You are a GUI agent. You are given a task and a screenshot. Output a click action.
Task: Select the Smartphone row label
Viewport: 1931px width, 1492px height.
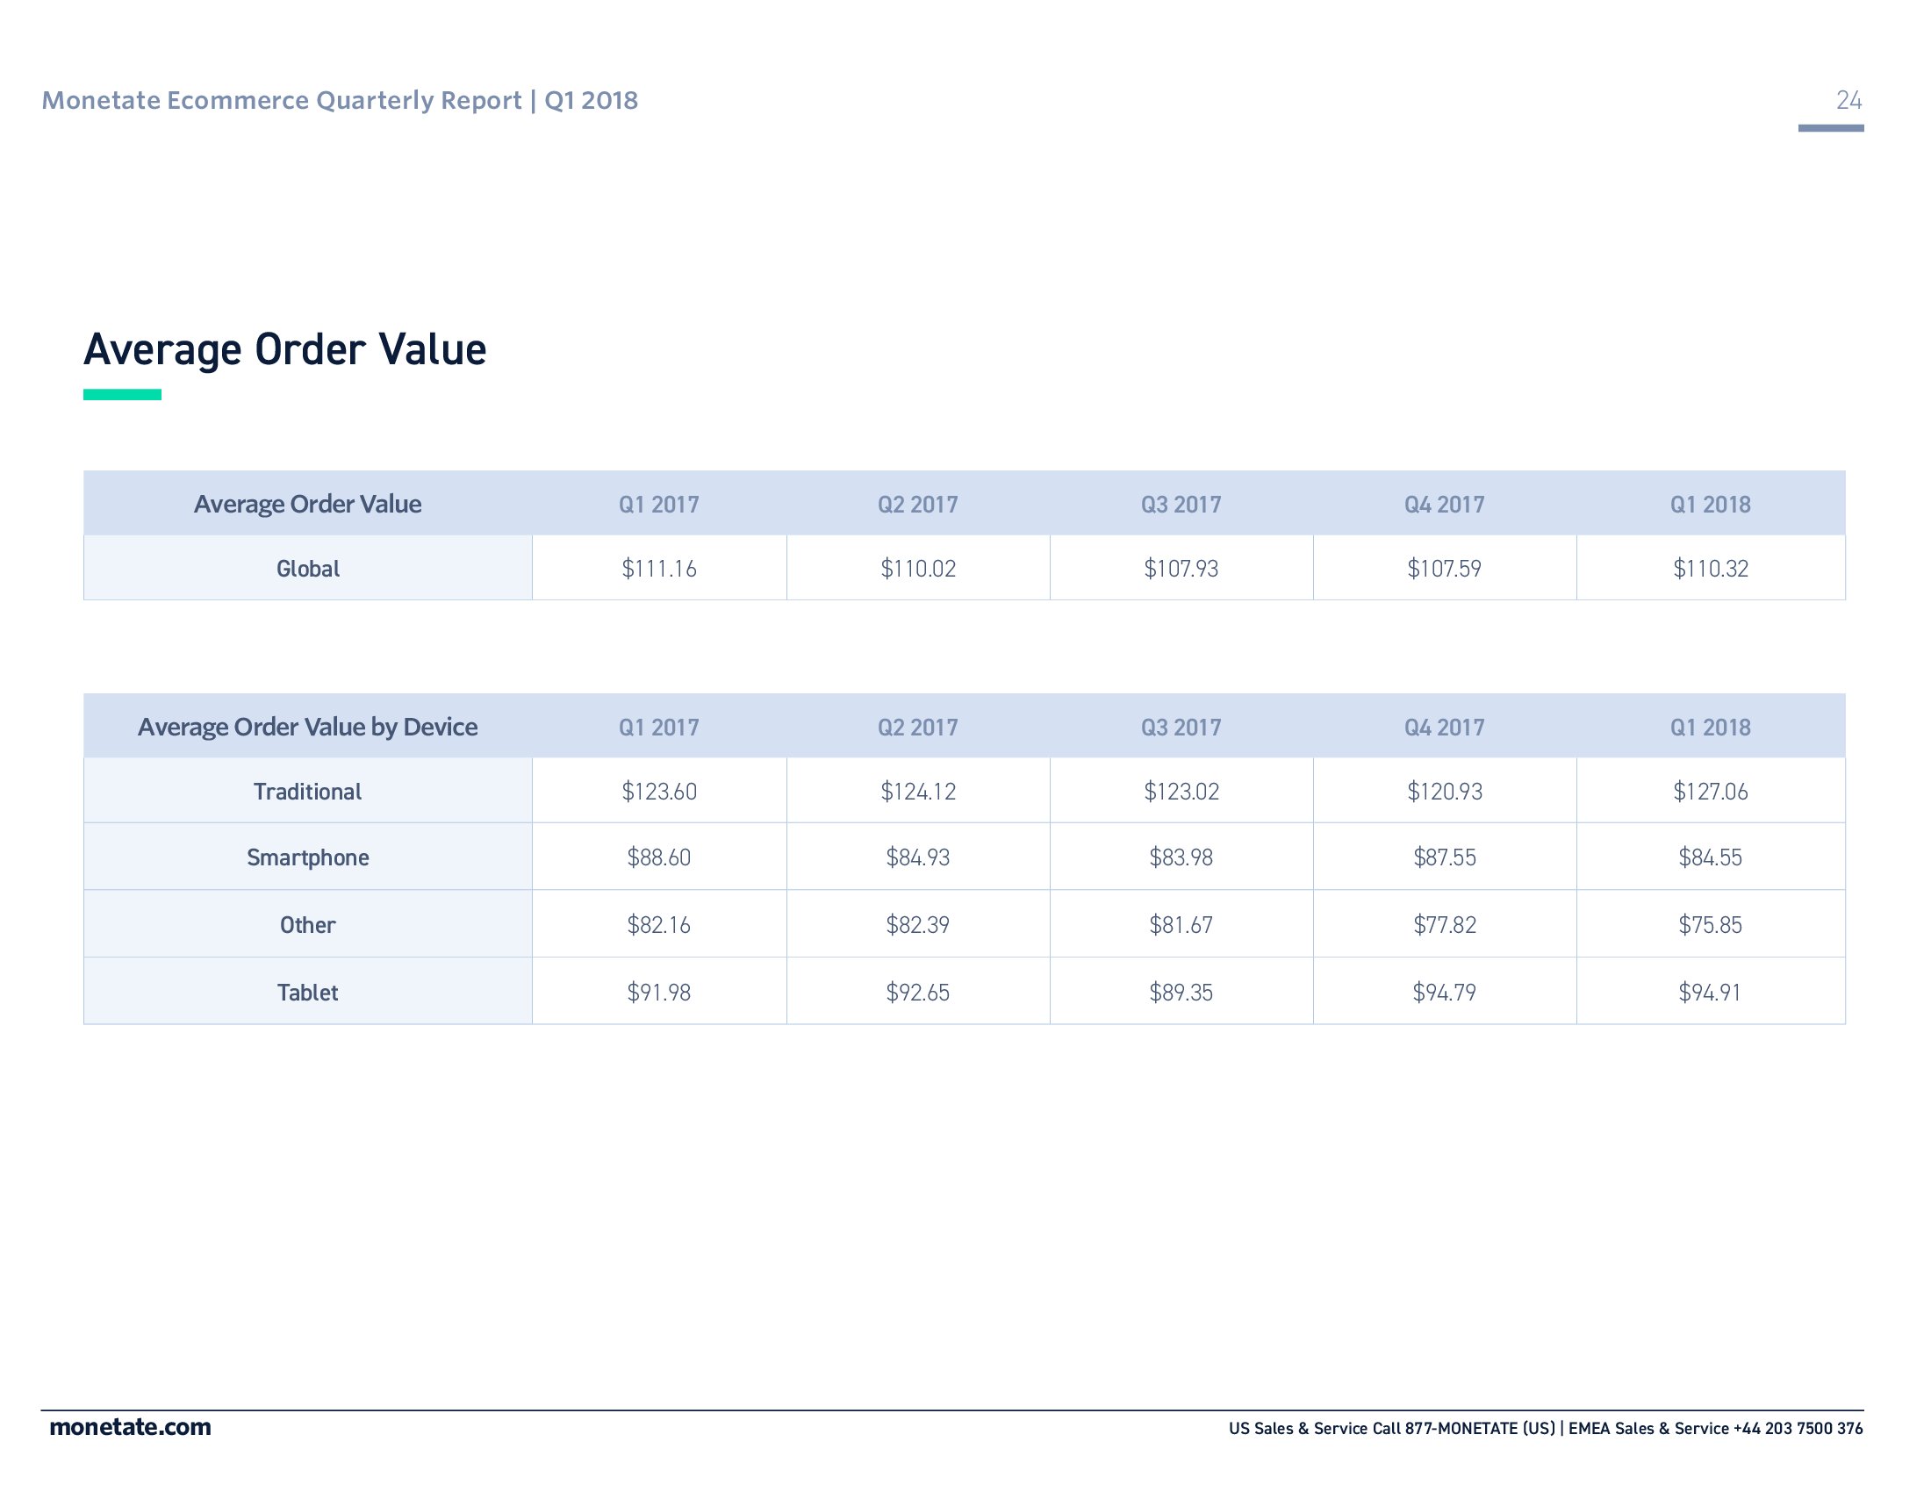(x=308, y=857)
